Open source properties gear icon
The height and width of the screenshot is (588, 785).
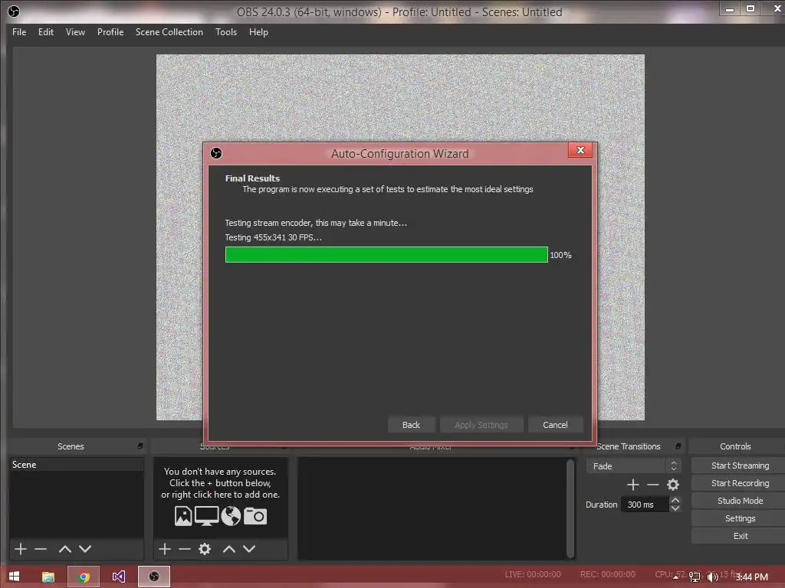point(204,549)
